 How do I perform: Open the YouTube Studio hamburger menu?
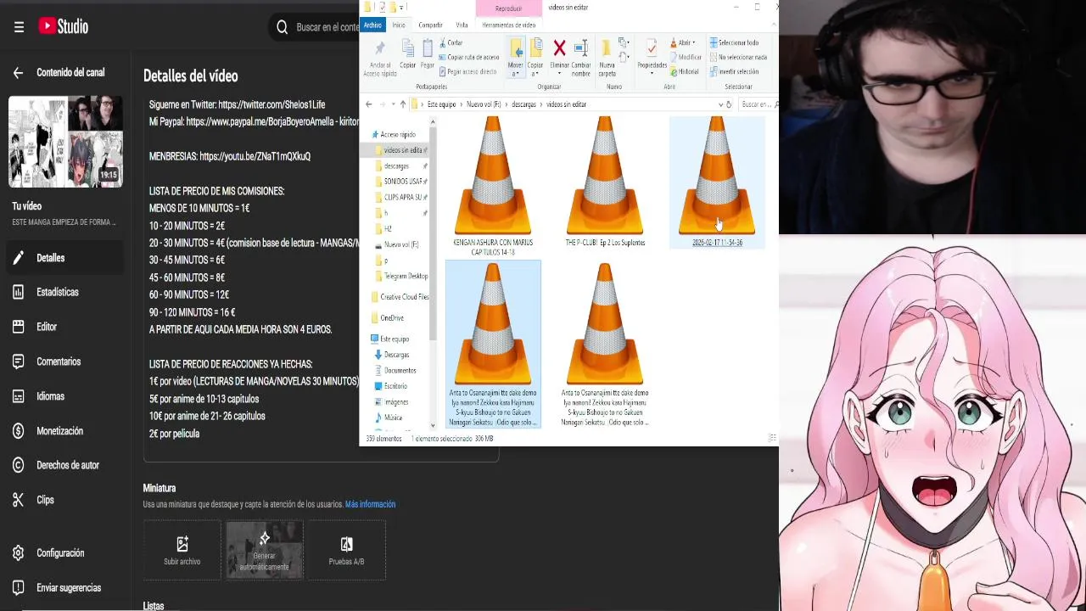click(19, 27)
